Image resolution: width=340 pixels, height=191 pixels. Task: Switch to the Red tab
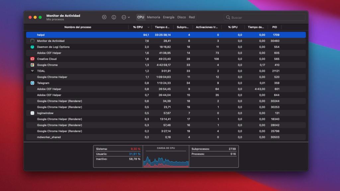[192, 17]
